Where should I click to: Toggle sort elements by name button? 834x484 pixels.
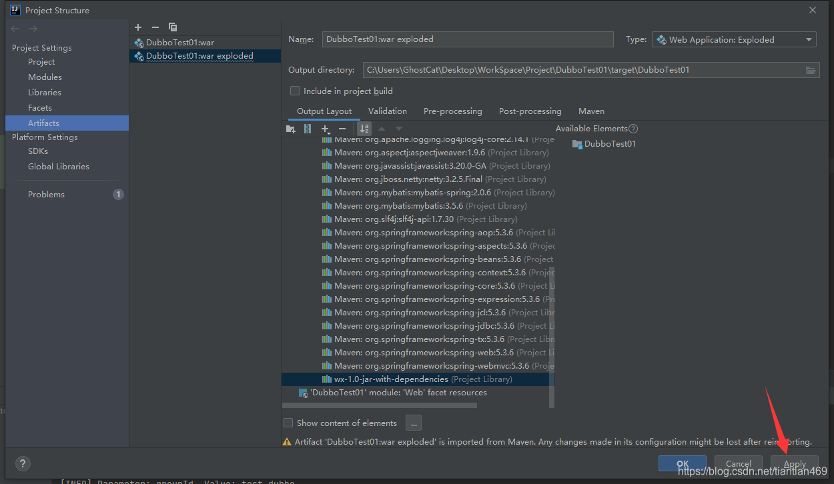point(364,129)
